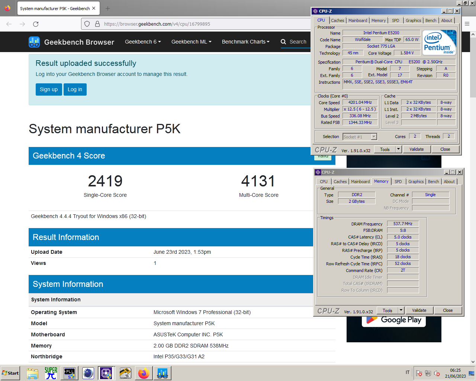Go forward in Firefox
This screenshot has width=476, height=381.
pyautogui.click(x=22, y=24)
